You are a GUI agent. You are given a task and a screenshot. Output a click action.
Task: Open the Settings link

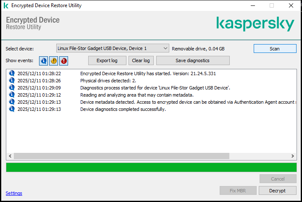click(x=14, y=193)
